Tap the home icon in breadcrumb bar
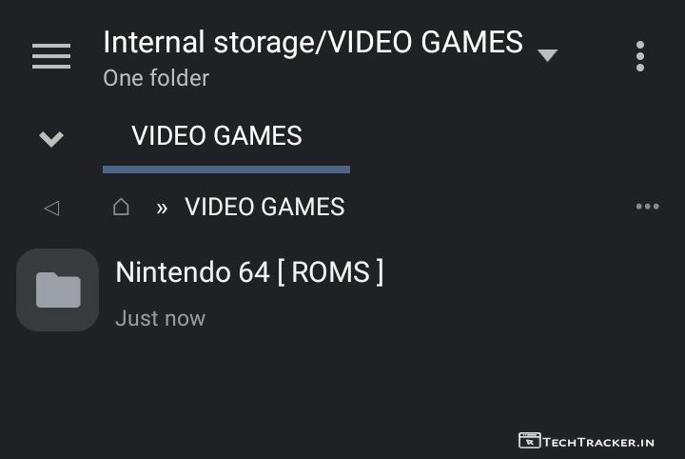This screenshot has width=685, height=459. click(121, 207)
